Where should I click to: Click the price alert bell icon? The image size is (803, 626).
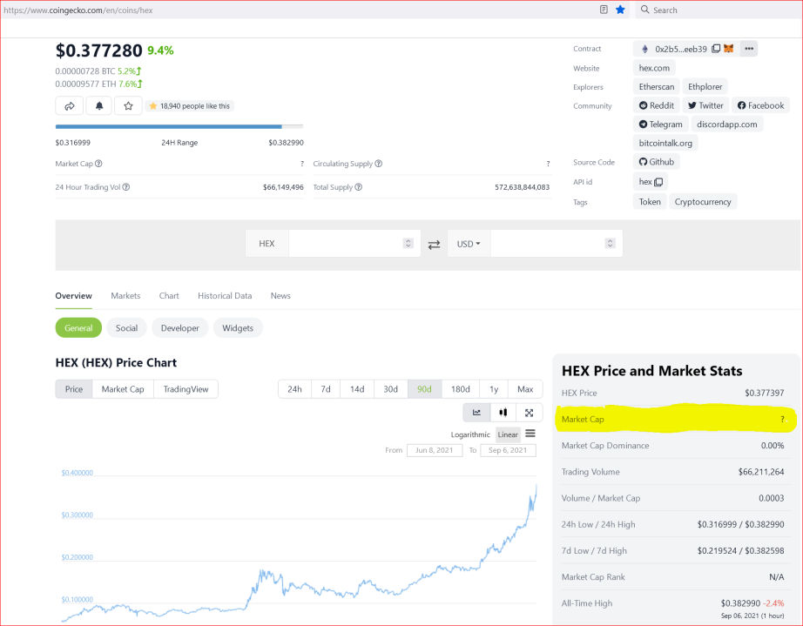98,106
